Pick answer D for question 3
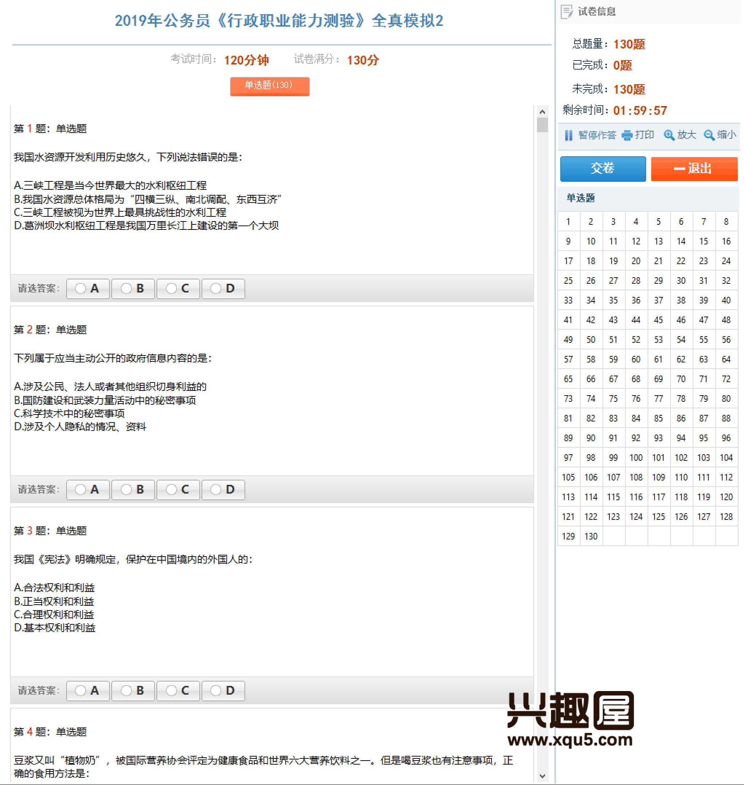The image size is (744, 785). point(223,691)
